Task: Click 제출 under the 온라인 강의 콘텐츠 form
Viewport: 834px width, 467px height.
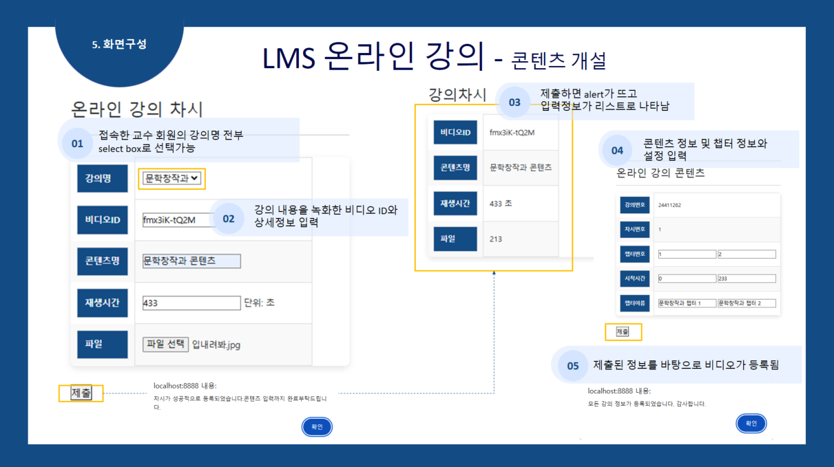Action: [x=623, y=332]
